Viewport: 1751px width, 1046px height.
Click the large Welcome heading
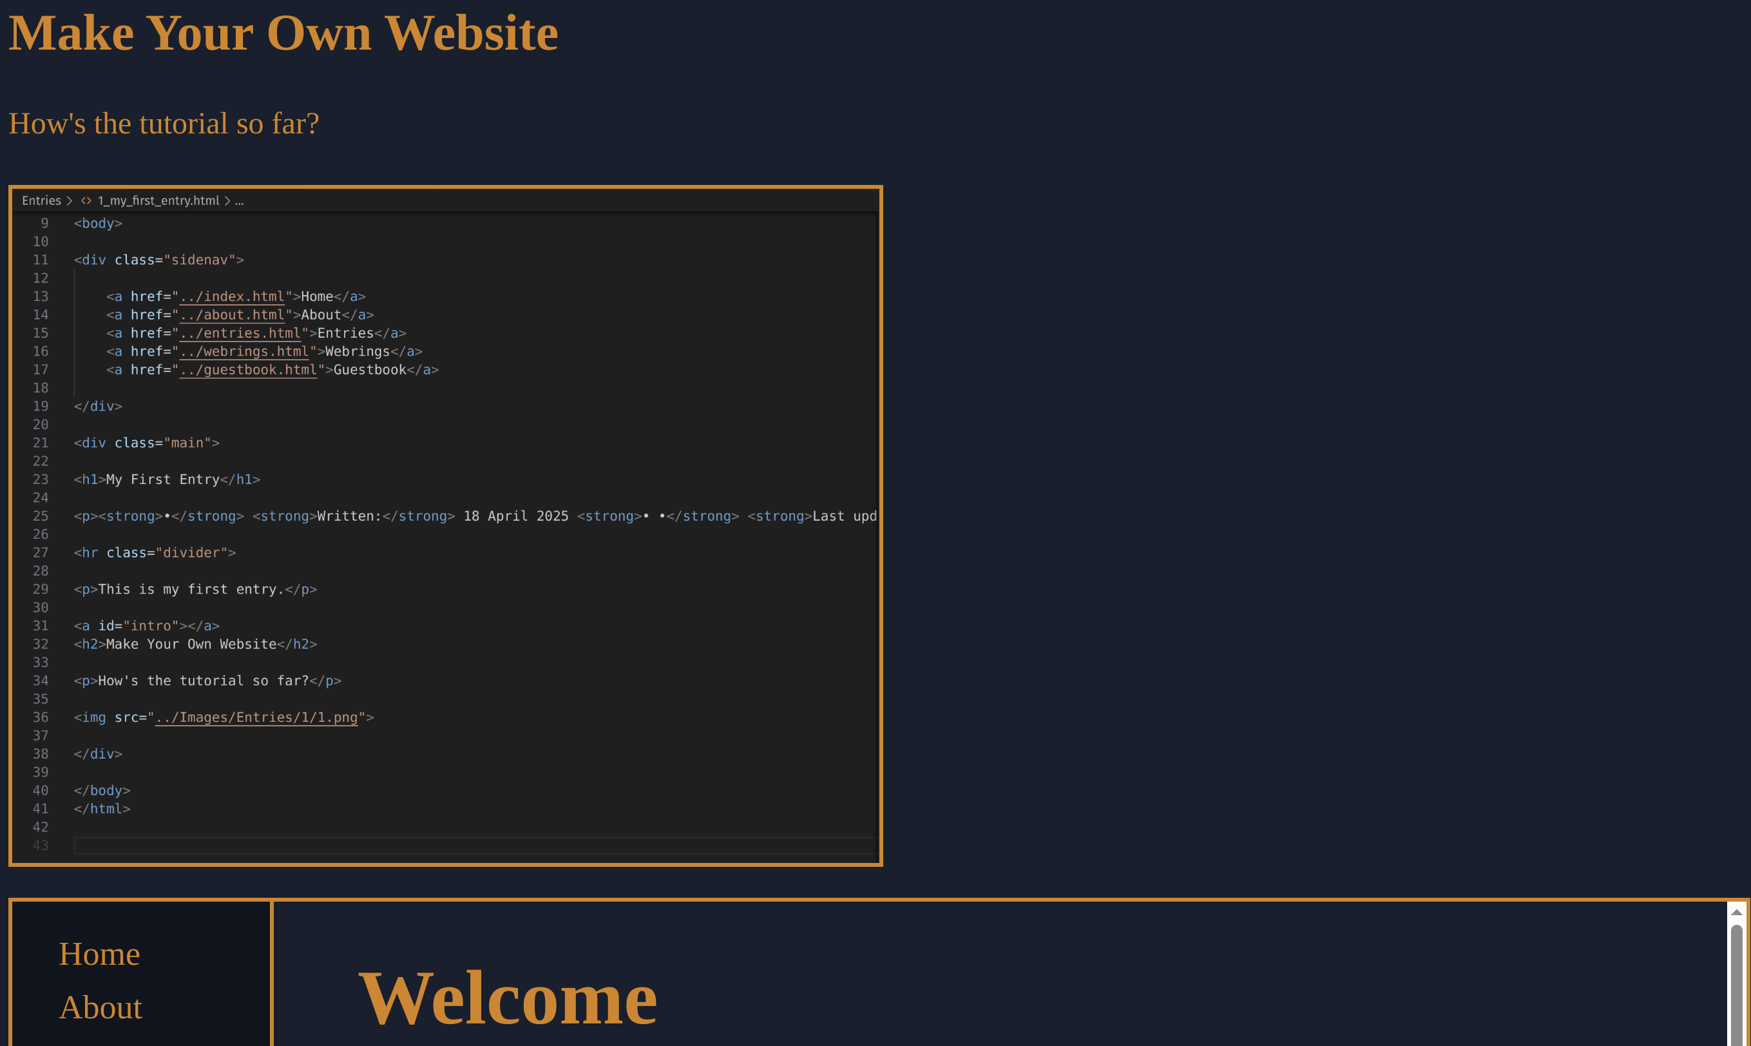[x=508, y=998]
